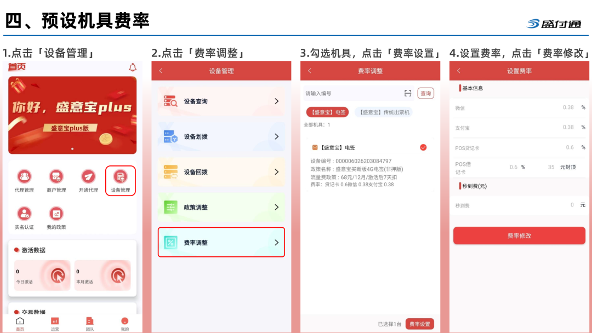Screen dimensions: 592x333
Task: Select the 【盛意宝】电签 filter tab
Action: 327,112
